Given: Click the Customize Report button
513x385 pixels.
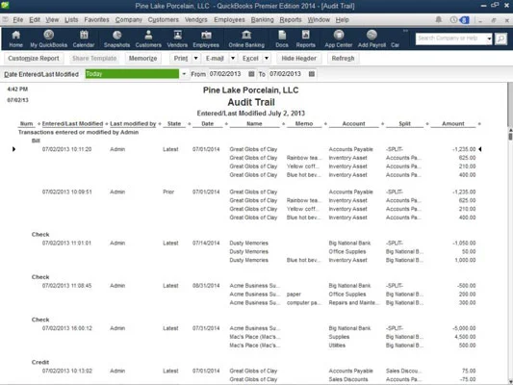Looking at the screenshot, I should click(34, 58).
